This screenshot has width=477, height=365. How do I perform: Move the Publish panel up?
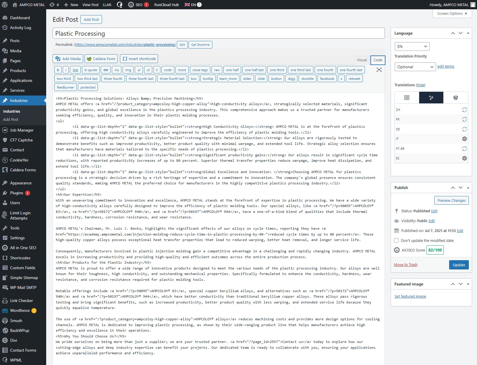coord(453,188)
